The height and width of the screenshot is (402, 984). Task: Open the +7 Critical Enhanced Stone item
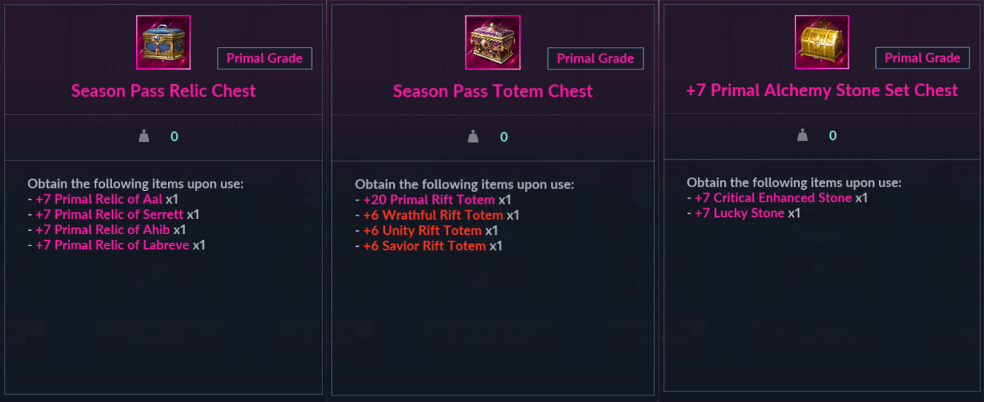(x=773, y=198)
